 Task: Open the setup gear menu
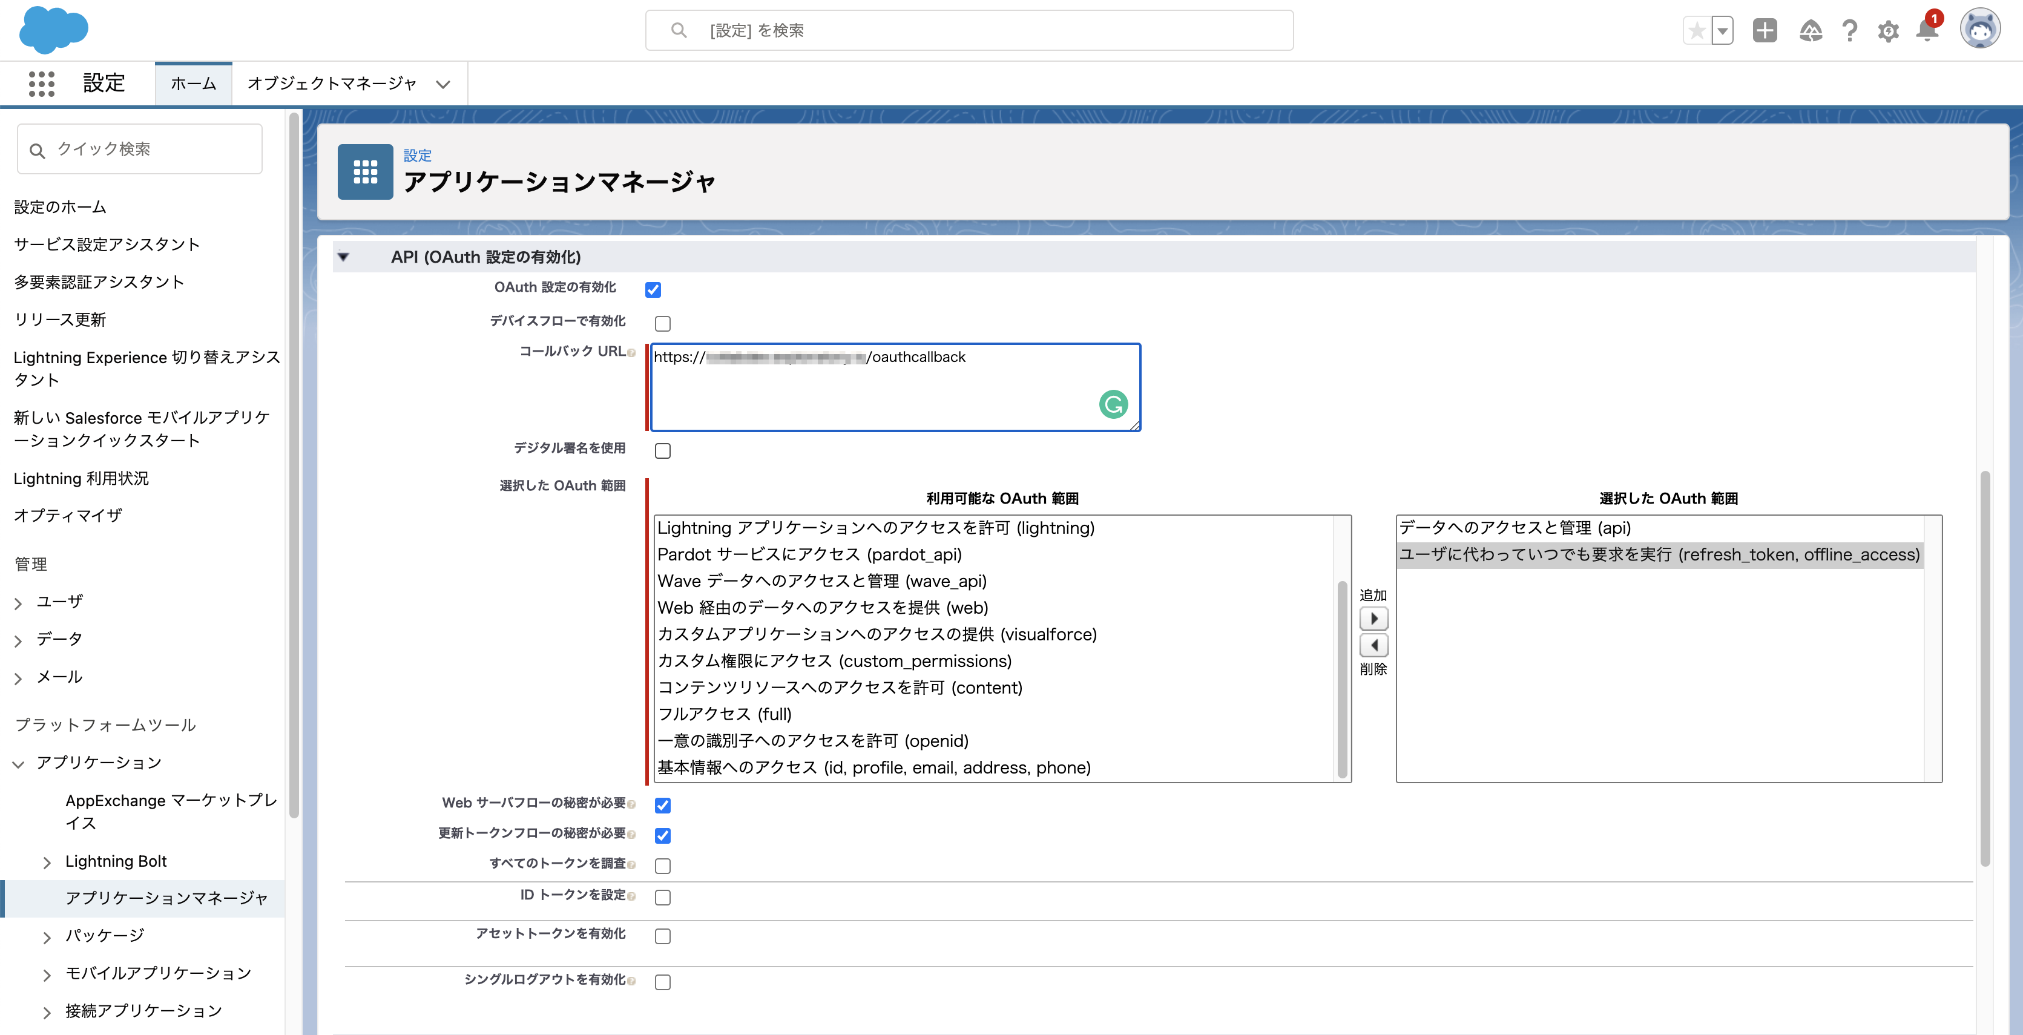click(1889, 31)
